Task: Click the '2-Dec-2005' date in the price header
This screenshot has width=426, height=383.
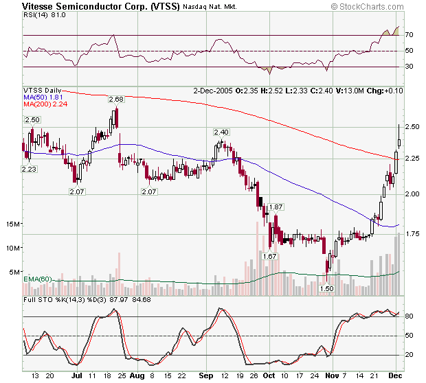Action: (213, 91)
